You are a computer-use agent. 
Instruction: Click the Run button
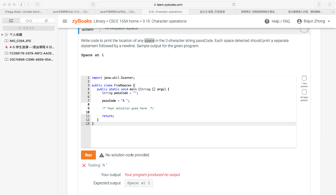[88, 155]
